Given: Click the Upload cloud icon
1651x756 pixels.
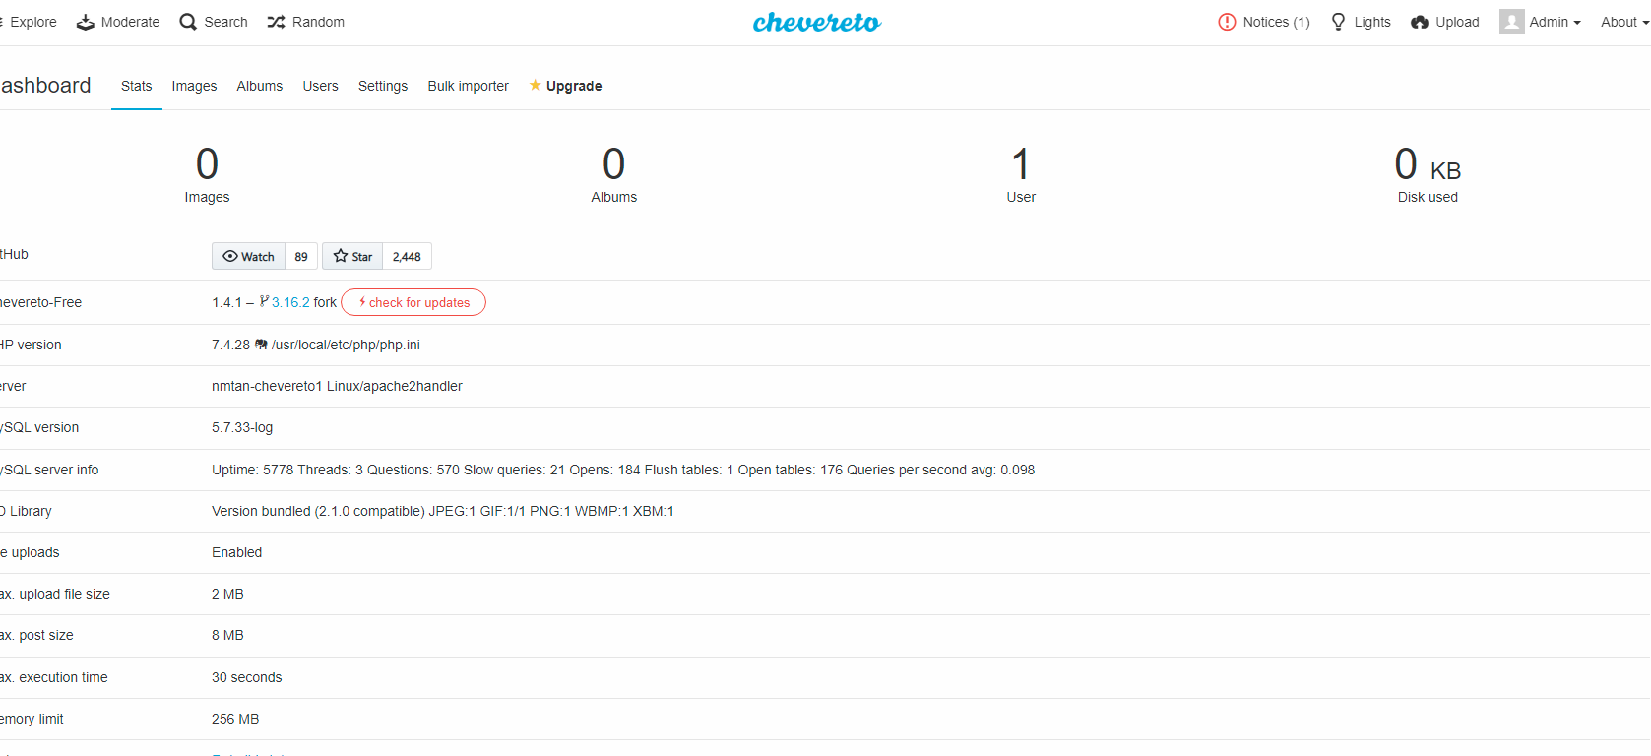Looking at the screenshot, I should (1420, 22).
